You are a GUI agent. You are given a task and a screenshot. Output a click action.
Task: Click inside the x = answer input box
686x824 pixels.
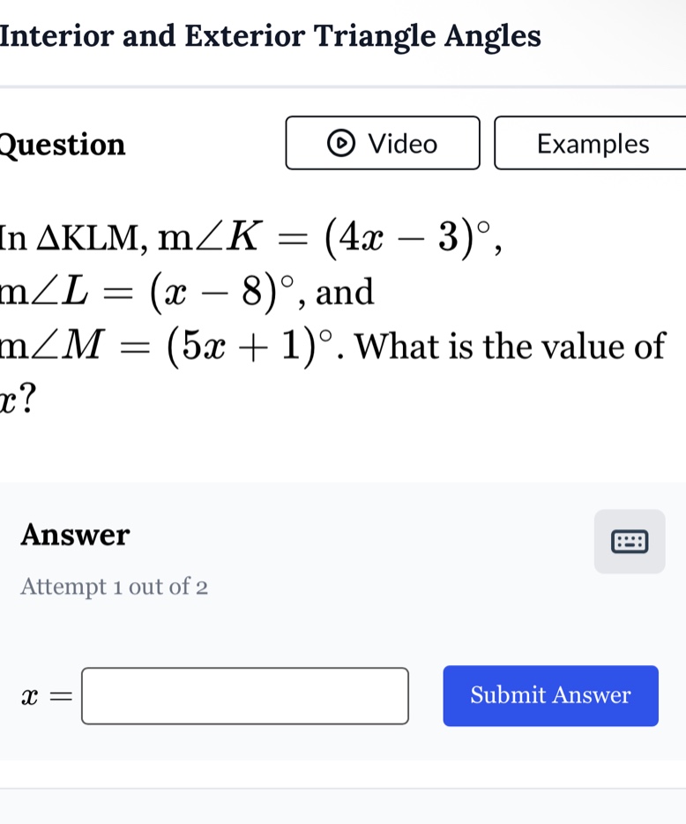(244, 696)
